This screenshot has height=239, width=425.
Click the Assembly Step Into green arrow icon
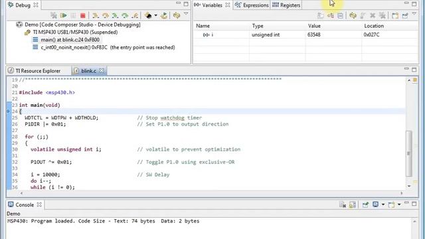[x=115, y=15]
